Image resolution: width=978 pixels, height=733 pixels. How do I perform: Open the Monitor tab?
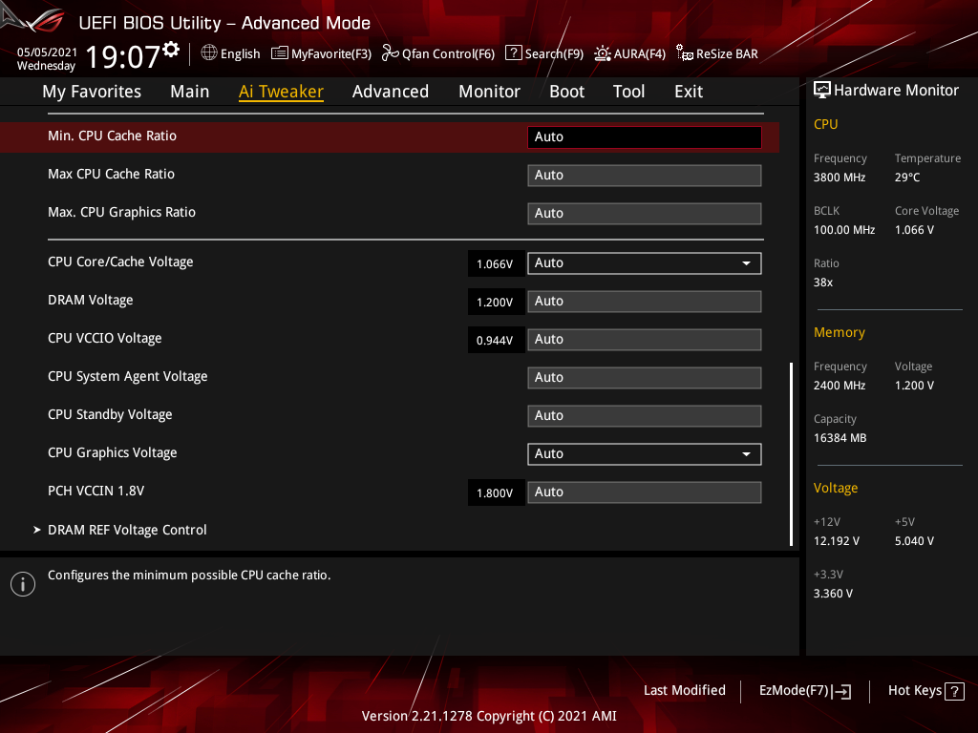tap(489, 92)
